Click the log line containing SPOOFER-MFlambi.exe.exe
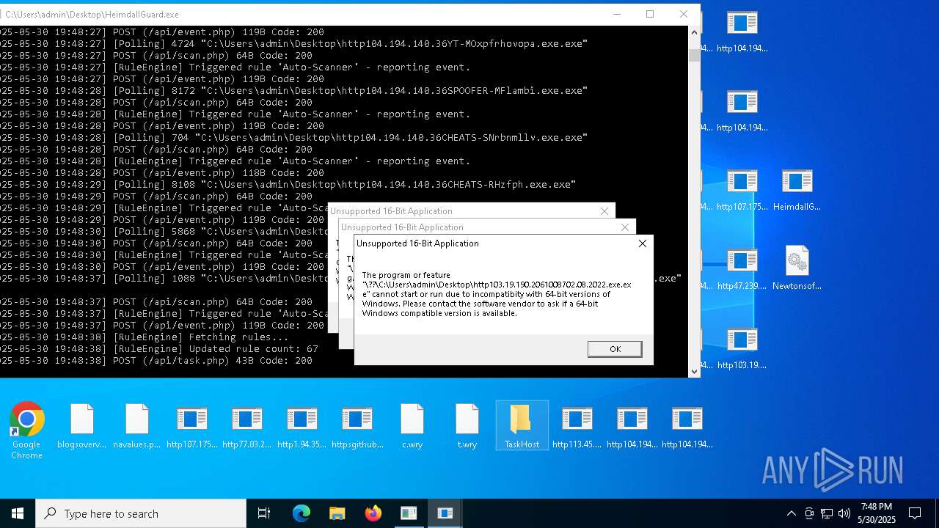The width and height of the screenshot is (939, 528). pyautogui.click(x=293, y=91)
